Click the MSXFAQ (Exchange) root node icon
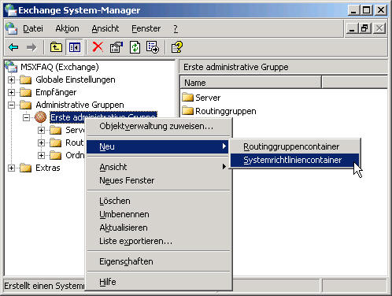Screen dimensions: 392x296 coord(12,67)
